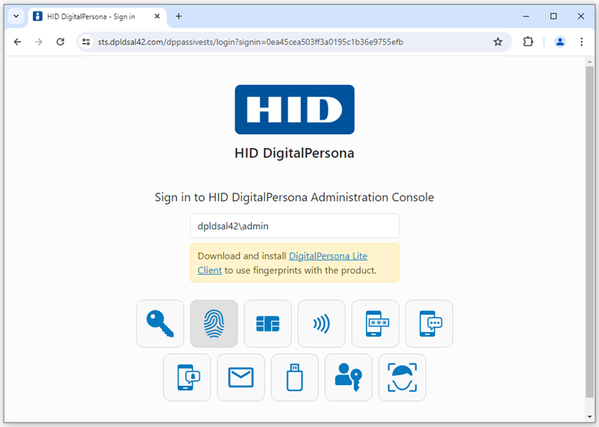Image resolution: width=599 pixels, height=427 pixels.
Task: Bookmark this page with star icon
Action: click(497, 42)
